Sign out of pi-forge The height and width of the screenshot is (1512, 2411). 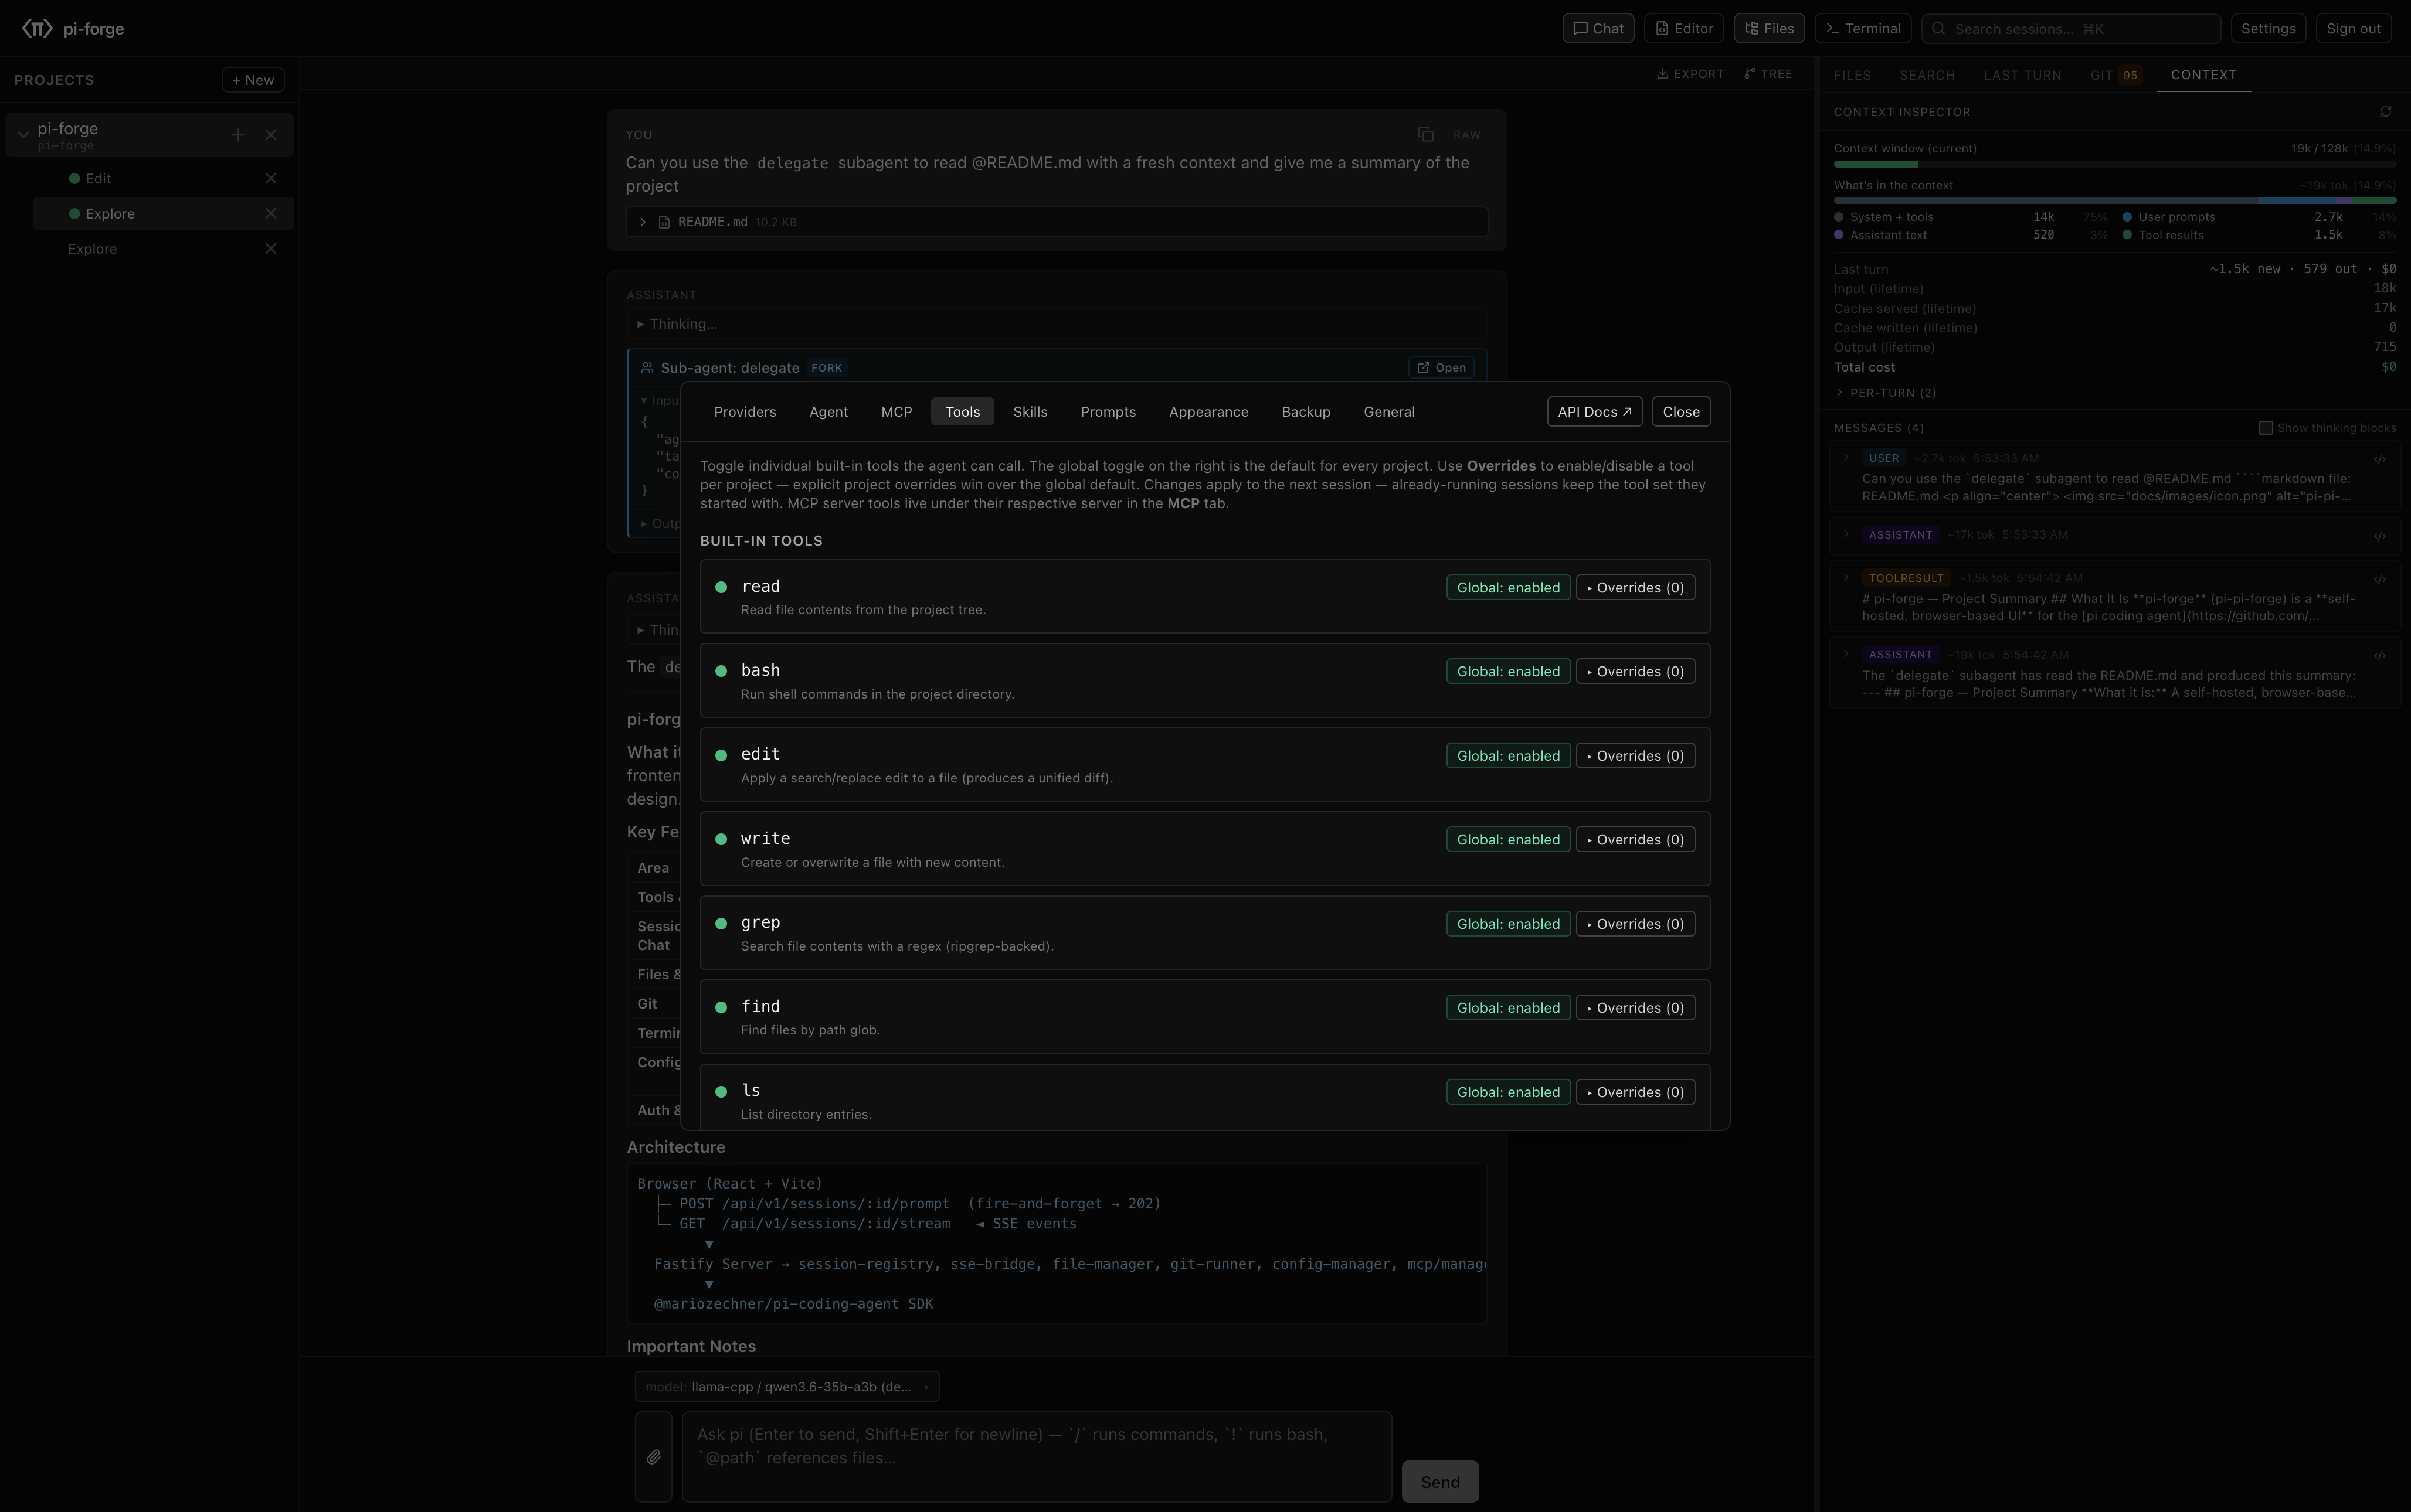coord(2353,29)
